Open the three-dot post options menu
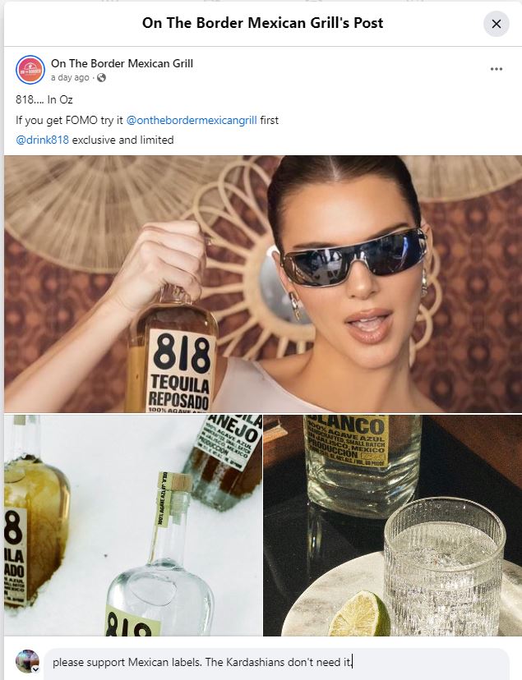The width and height of the screenshot is (522, 680). (496, 69)
